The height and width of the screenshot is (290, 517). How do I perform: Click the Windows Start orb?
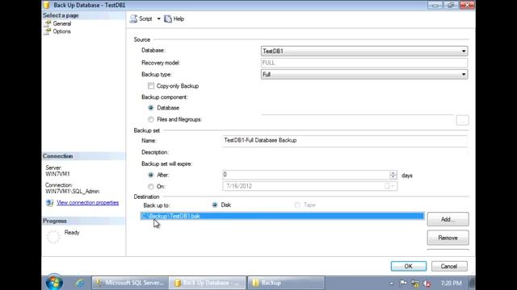[54, 283]
